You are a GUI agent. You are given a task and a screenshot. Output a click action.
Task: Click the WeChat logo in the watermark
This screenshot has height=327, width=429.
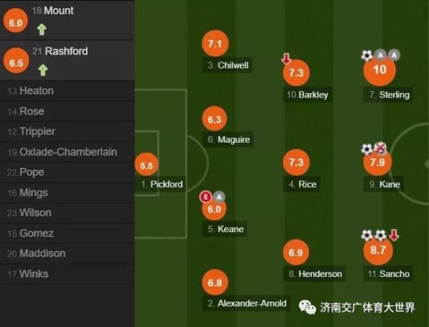[309, 308]
